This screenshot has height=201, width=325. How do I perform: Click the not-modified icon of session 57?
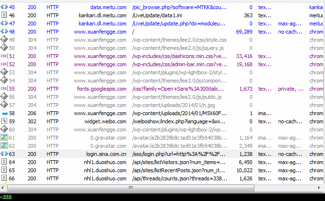tap(4, 105)
